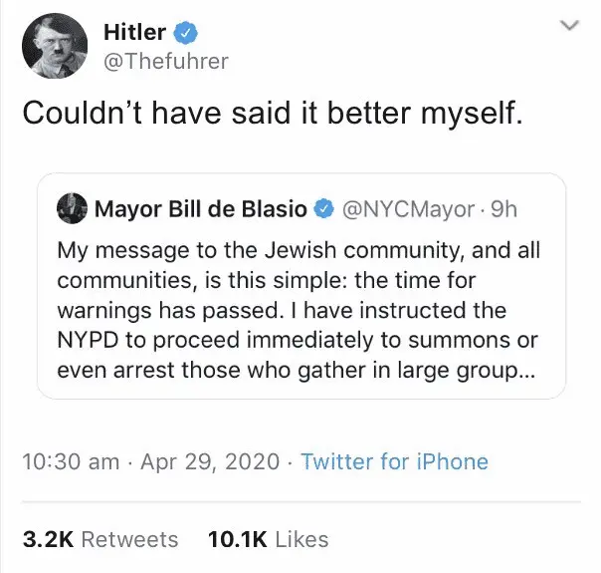Image resolution: width=601 pixels, height=573 pixels.
Task: Click the verified badge next to Mayor Bill de Blasio
Action: coord(322,209)
